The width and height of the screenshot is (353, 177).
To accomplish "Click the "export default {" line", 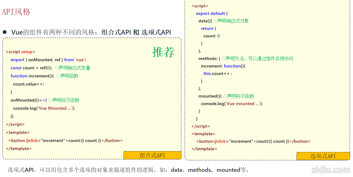I will (212, 13).
